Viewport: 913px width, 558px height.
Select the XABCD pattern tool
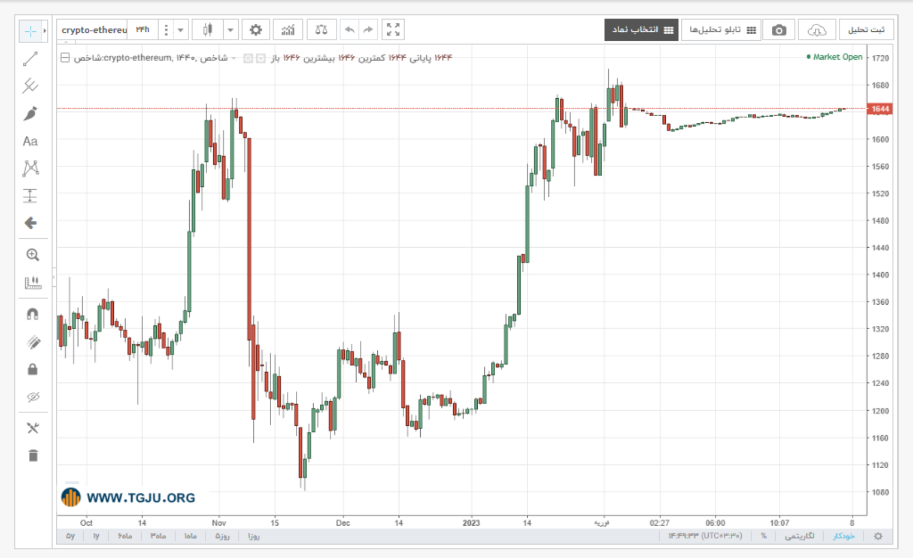[31, 169]
